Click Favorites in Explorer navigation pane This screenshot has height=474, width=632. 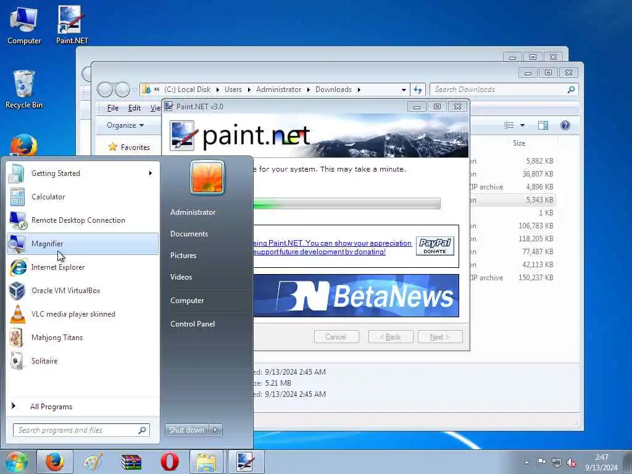tap(129, 147)
